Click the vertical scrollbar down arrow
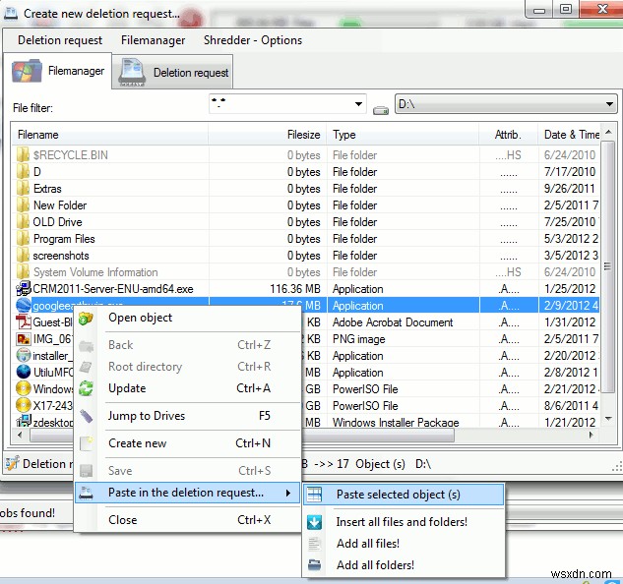623x584 pixels. pos(608,419)
